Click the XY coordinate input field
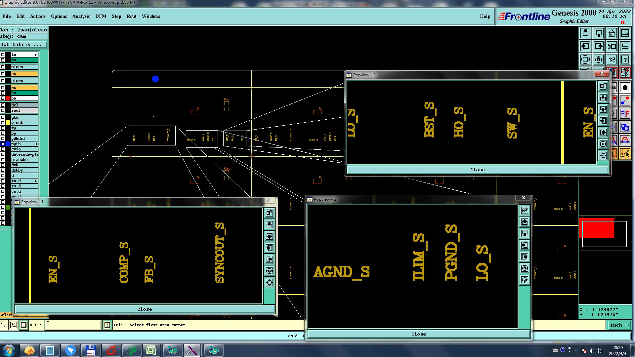635x357 pixels. [x=73, y=325]
